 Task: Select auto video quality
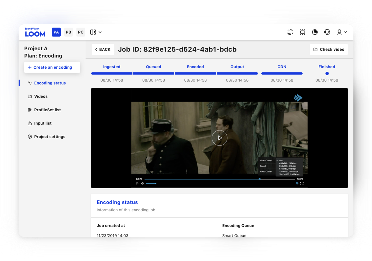click(x=281, y=161)
